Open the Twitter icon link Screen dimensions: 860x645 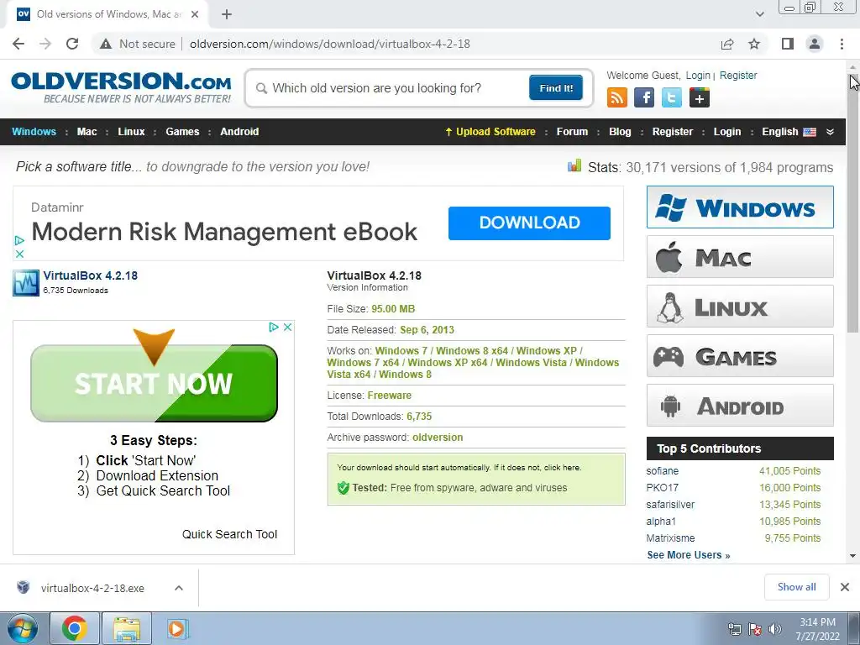click(671, 97)
